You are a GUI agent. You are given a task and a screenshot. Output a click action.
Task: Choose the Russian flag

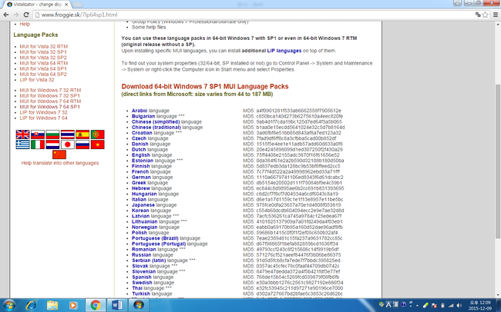click(82, 144)
